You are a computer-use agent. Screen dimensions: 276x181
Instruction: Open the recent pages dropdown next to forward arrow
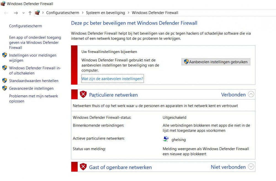coord(23,13)
